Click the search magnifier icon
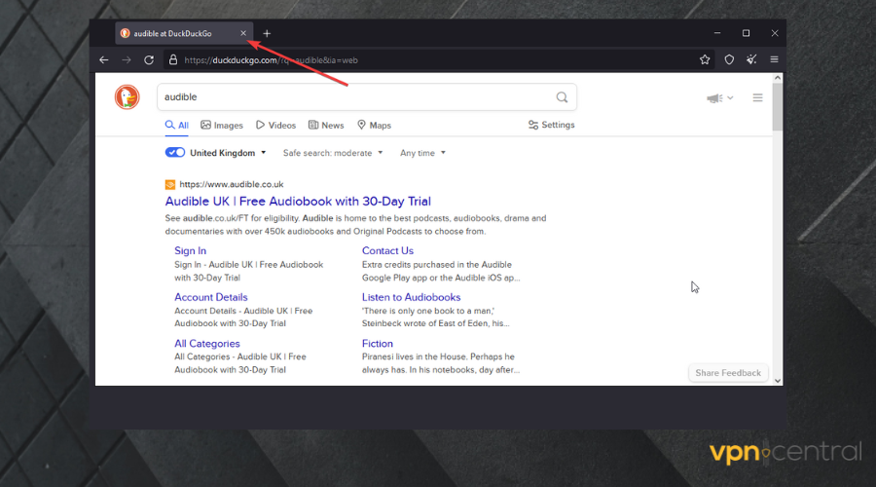 pyautogui.click(x=562, y=97)
